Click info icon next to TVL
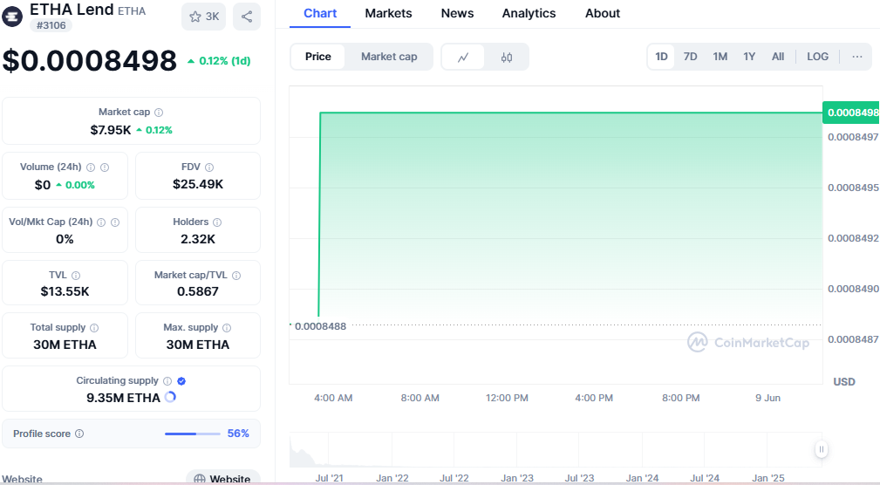The image size is (880, 485). pos(76,276)
